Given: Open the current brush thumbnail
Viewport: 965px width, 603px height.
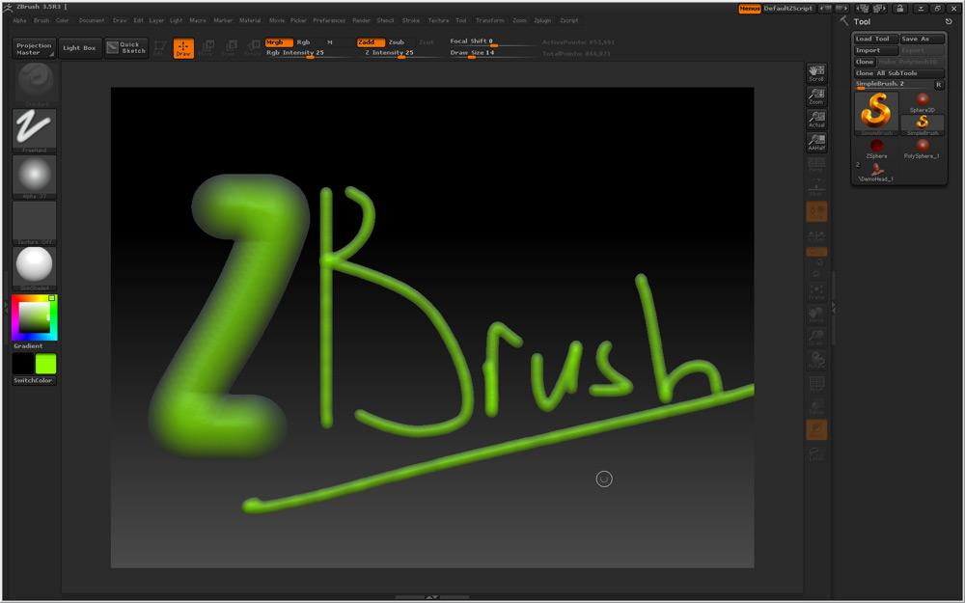Looking at the screenshot, I should (34, 84).
